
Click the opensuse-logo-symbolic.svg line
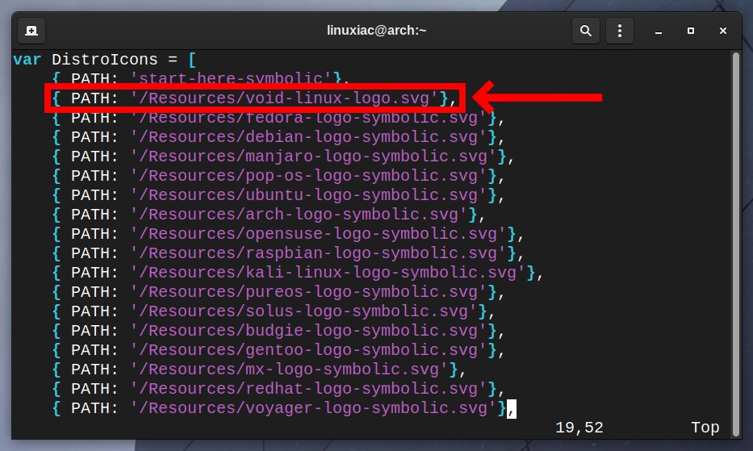[x=287, y=234]
